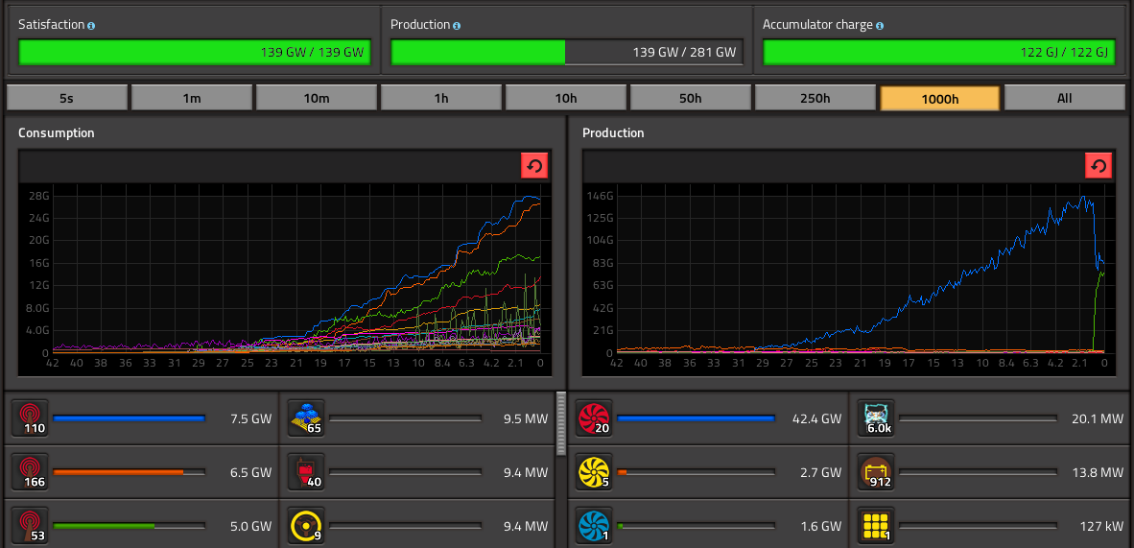Click the 9.5 MW value
This screenshot has width=1134, height=548.
click(x=526, y=418)
